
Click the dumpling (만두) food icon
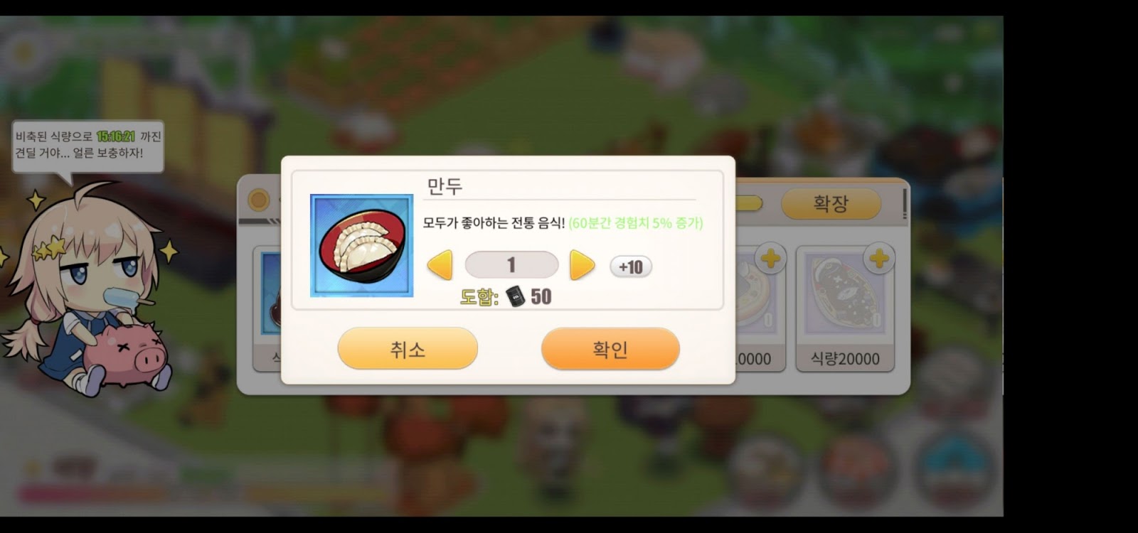361,245
